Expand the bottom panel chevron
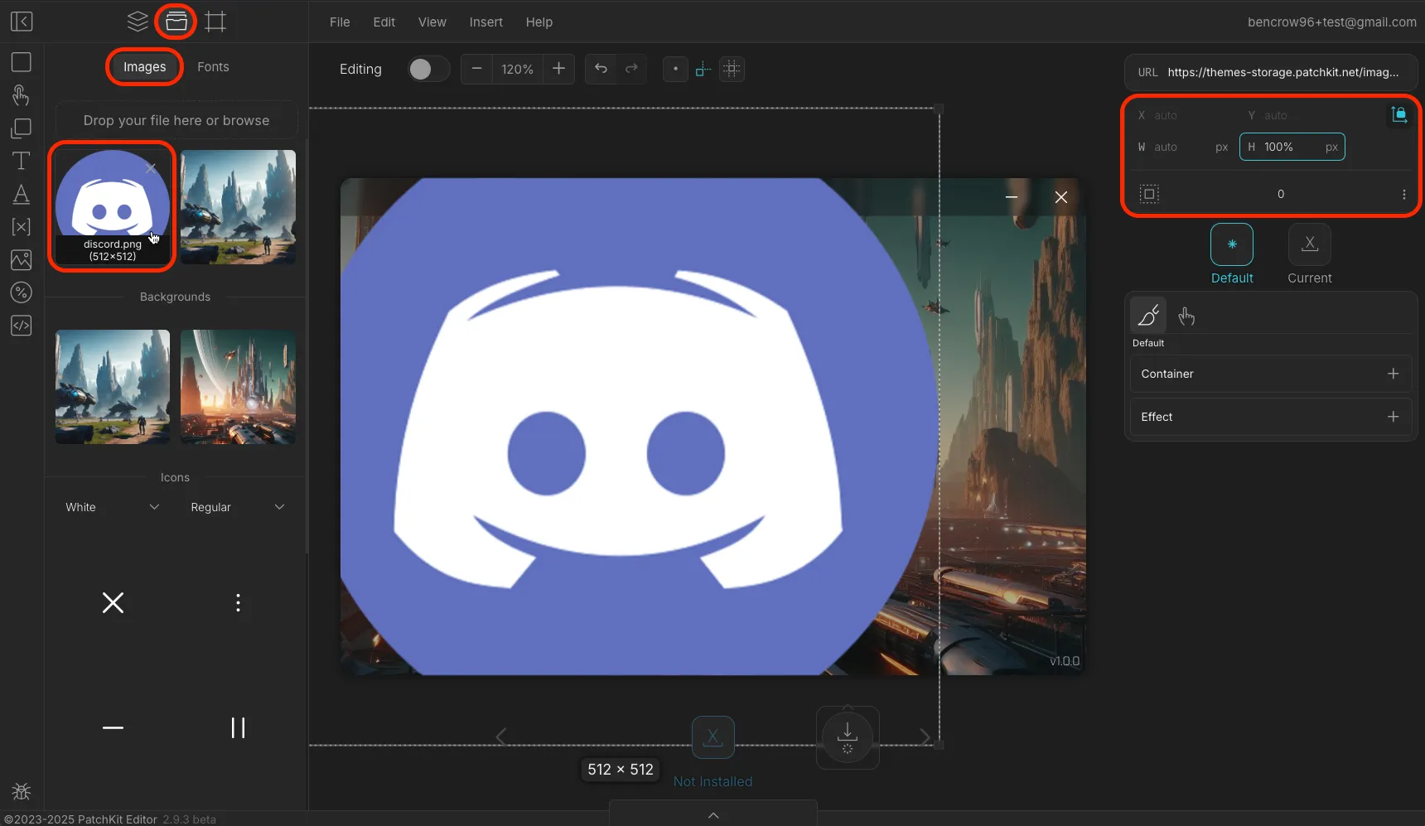Image resolution: width=1425 pixels, height=826 pixels. pyautogui.click(x=713, y=815)
